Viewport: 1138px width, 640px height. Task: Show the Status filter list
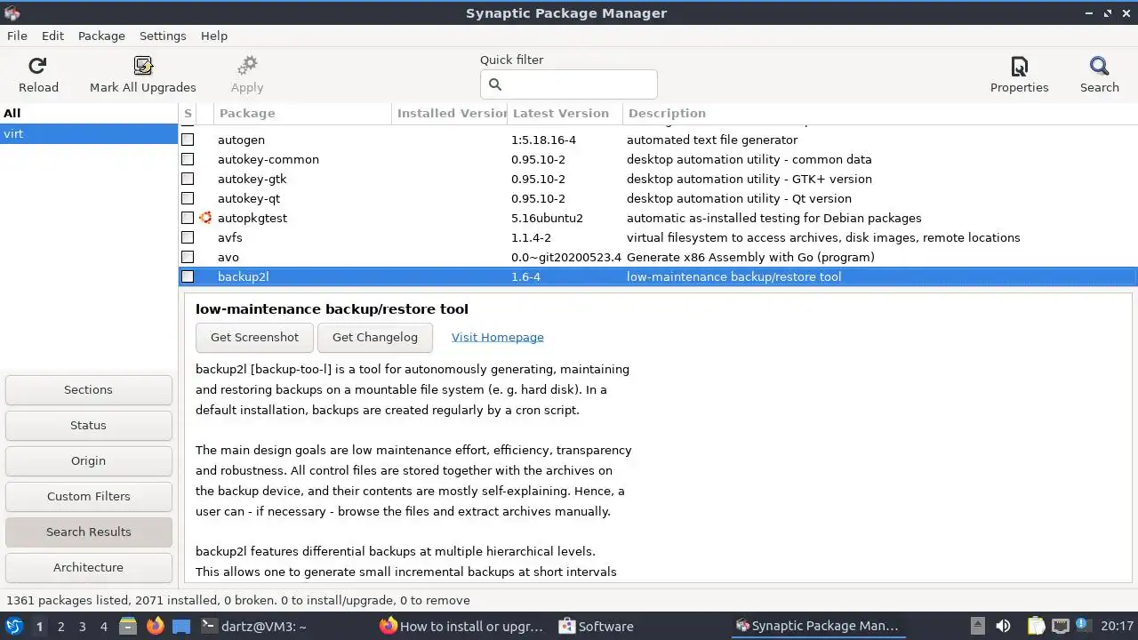point(88,425)
